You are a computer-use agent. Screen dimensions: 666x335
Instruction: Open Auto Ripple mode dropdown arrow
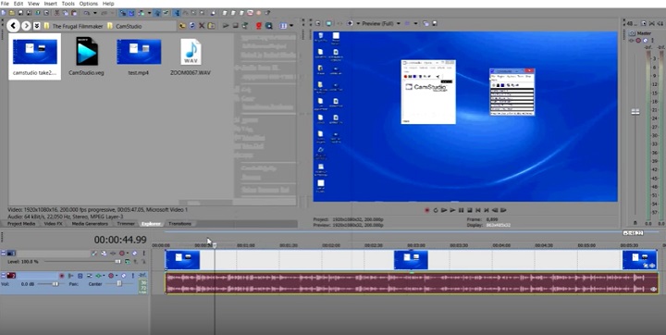[x=150, y=13]
